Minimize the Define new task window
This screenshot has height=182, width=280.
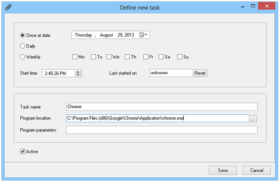click(243, 6)
